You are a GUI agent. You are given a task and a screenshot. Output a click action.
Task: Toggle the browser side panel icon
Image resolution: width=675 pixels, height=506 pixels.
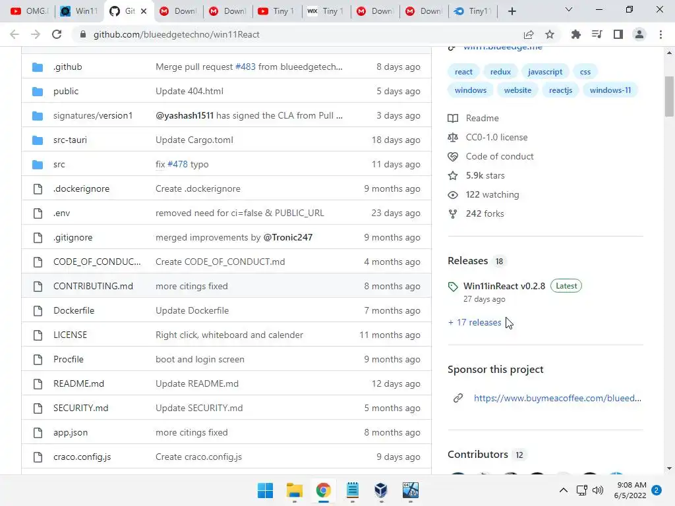tap(618, 34)
